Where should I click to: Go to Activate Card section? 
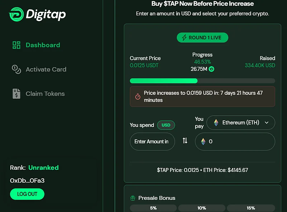click(39, 69)
